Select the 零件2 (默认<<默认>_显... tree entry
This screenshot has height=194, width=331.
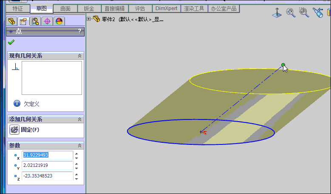click(x=133, y=19)
